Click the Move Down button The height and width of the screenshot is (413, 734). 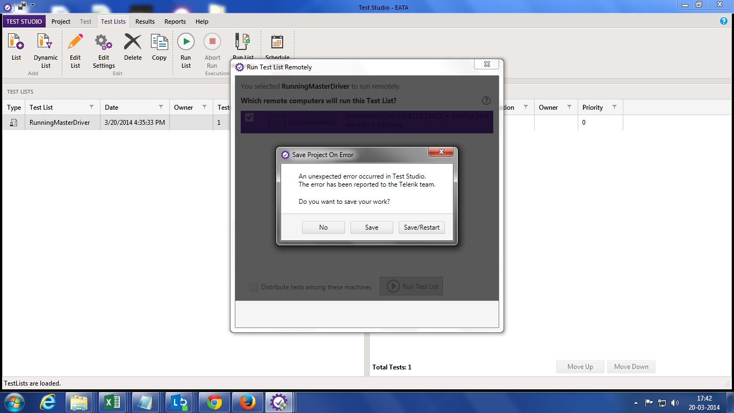631,367
